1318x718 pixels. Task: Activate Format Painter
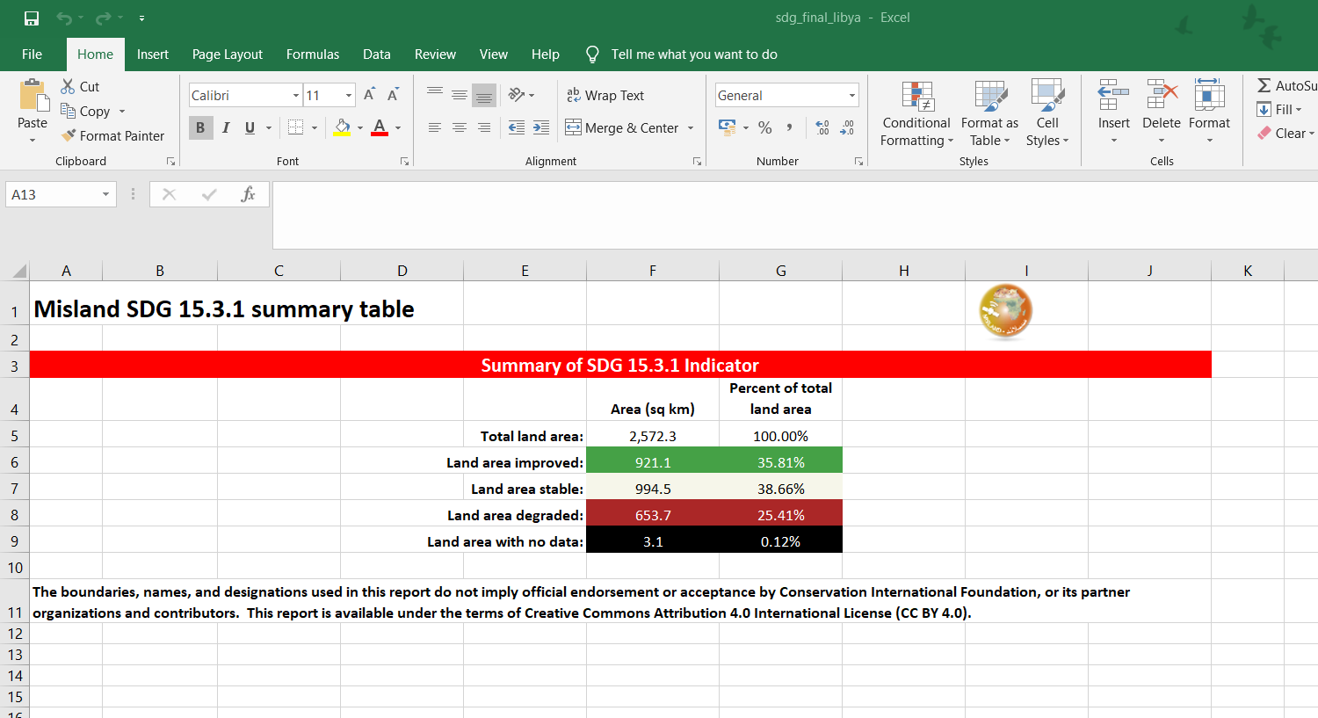[112, 135]
